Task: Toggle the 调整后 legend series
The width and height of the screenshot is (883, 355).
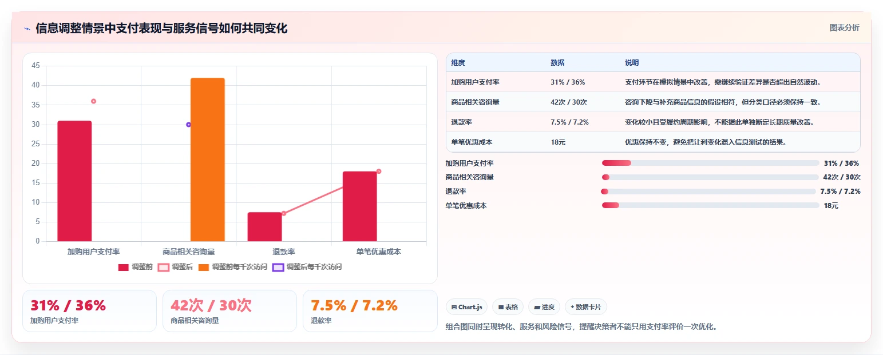Action: tap(176, 267)
